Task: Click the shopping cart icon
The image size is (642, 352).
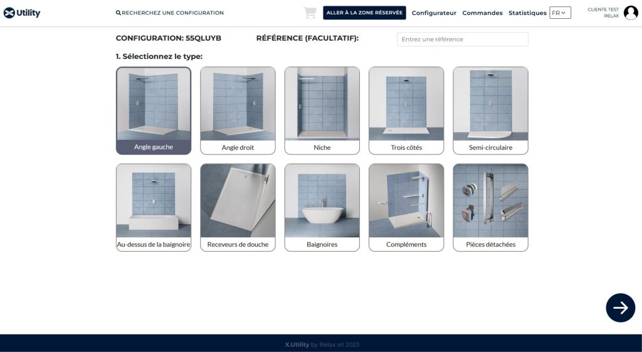Action: 310,13
